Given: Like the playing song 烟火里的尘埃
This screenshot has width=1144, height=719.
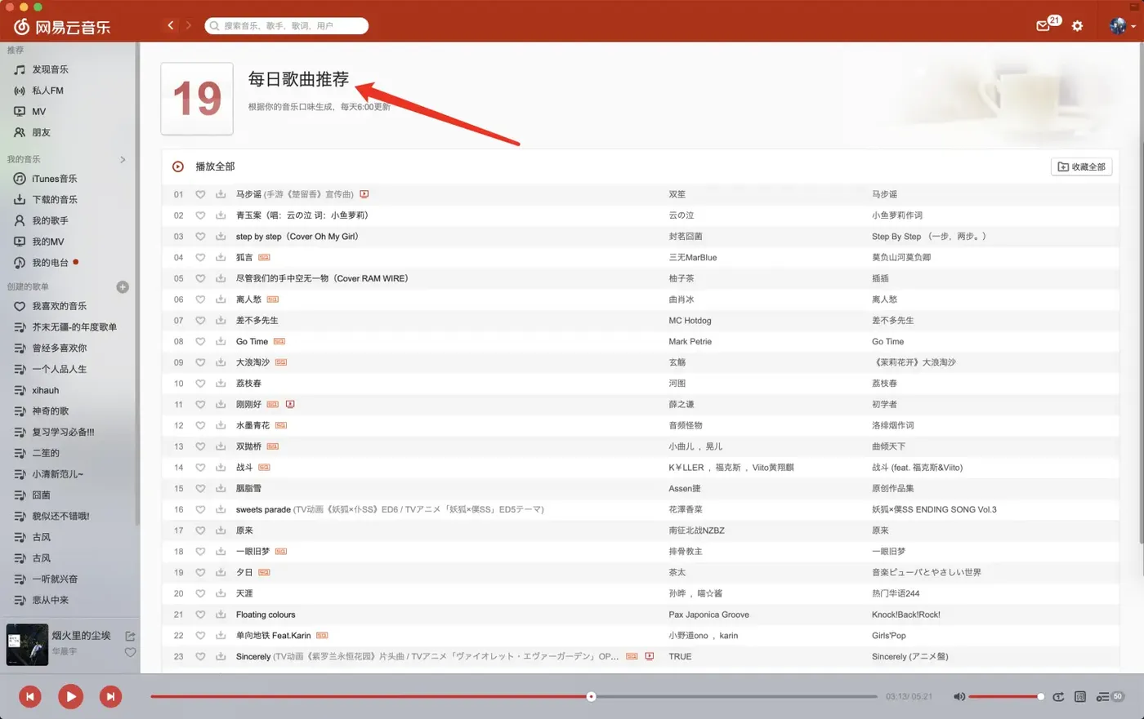Looking at the screenshot, I should tap(130, 652).
